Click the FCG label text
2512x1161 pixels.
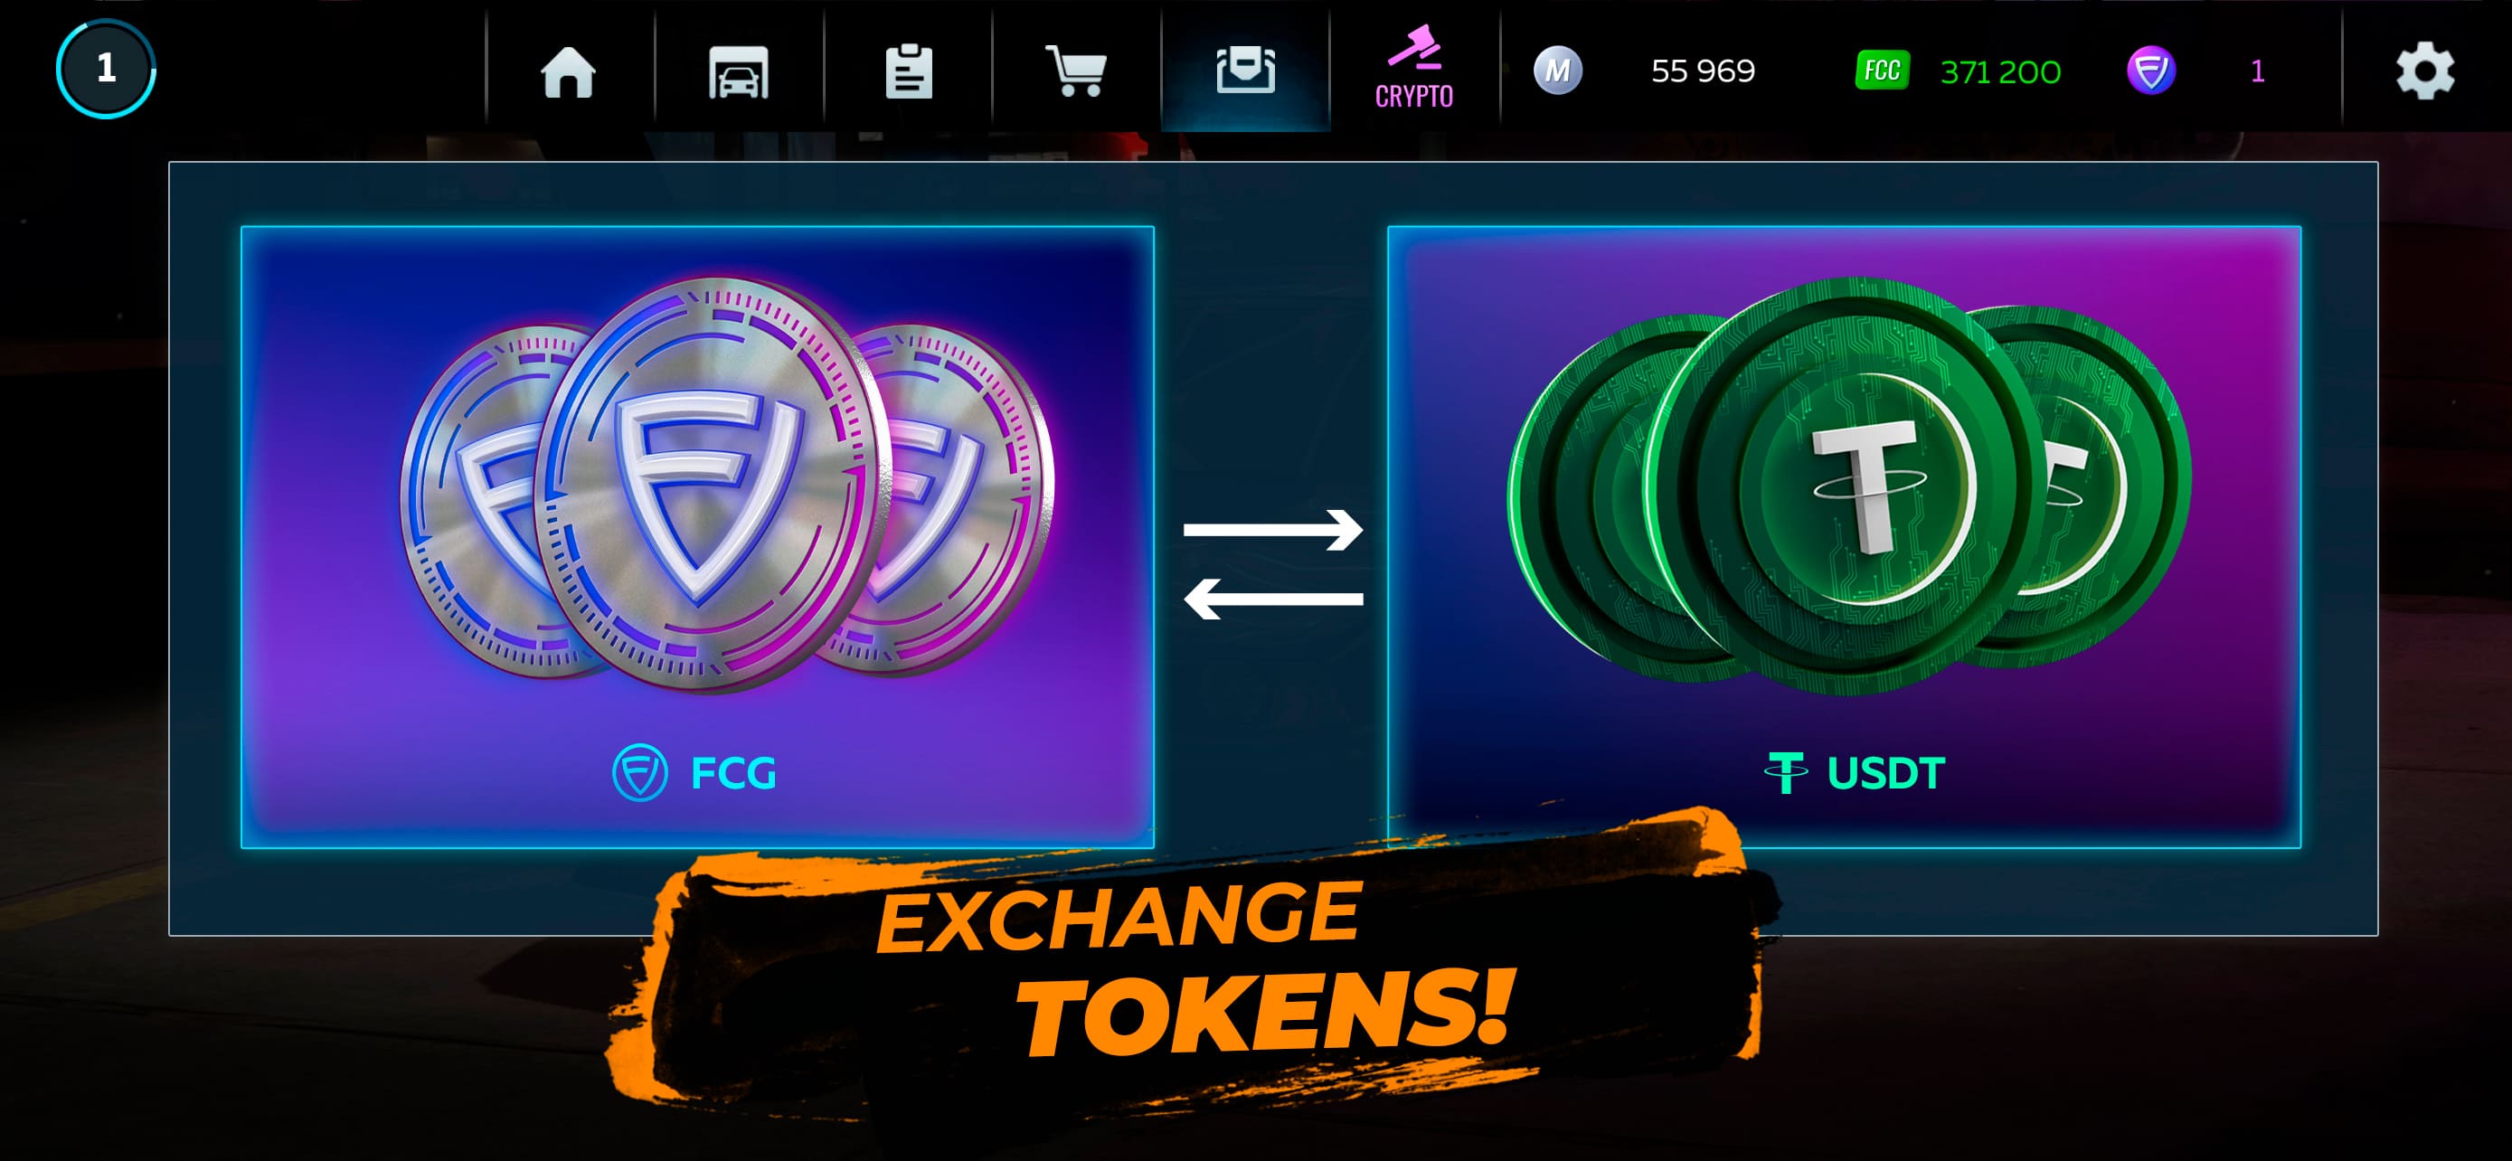click(x=733, y=773)
